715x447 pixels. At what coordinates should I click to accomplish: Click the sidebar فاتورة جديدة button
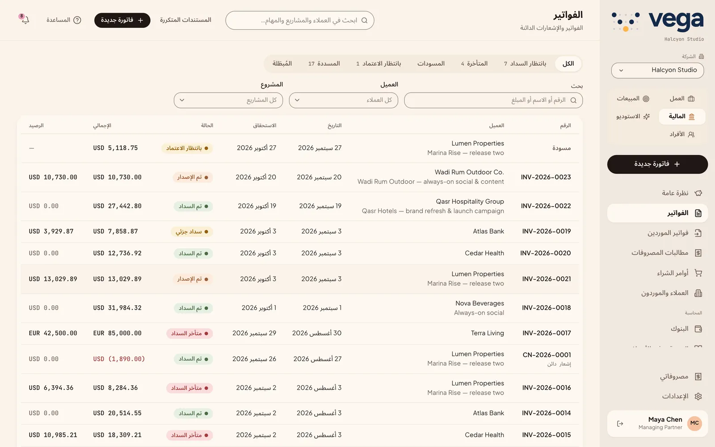click(657, 164)
